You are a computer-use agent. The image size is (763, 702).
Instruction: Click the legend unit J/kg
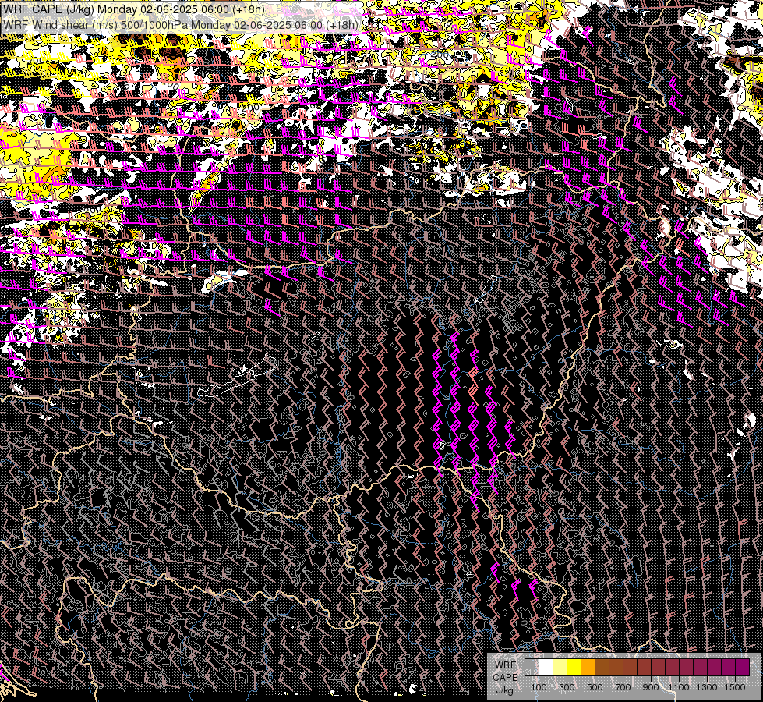[504, 690]
